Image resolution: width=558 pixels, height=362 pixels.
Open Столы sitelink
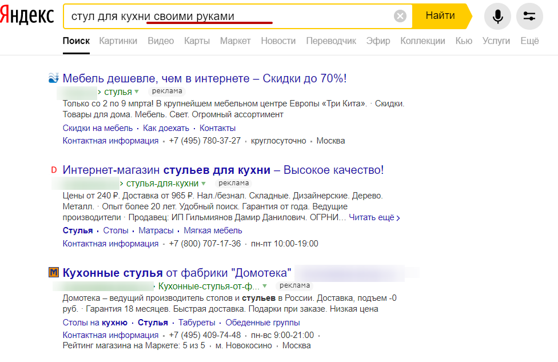[115, 230]
